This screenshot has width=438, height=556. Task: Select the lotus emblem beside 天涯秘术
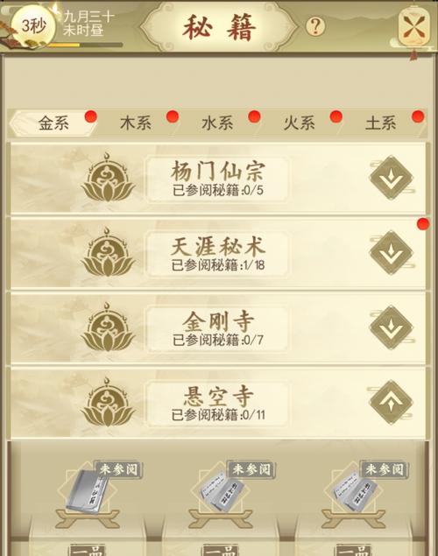(x=108, y=252)
